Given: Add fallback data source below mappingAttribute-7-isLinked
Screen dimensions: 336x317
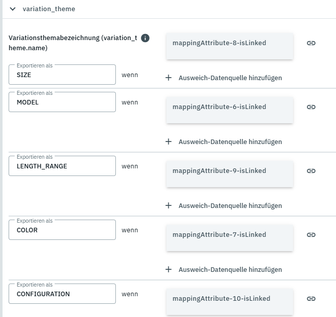Looking at the screenshot, I should click(x=224, y=269).
